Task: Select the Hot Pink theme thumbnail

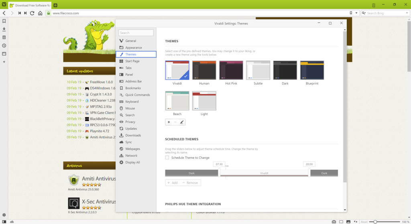Action: (231, 70)
